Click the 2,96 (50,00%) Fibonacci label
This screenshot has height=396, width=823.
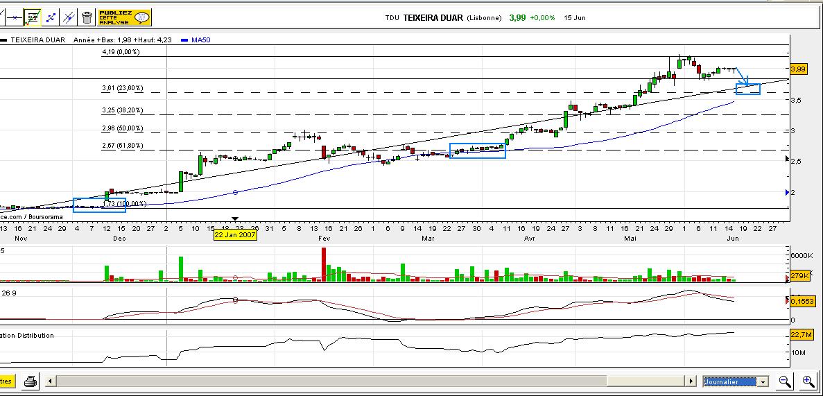click(x=122, y=128)
